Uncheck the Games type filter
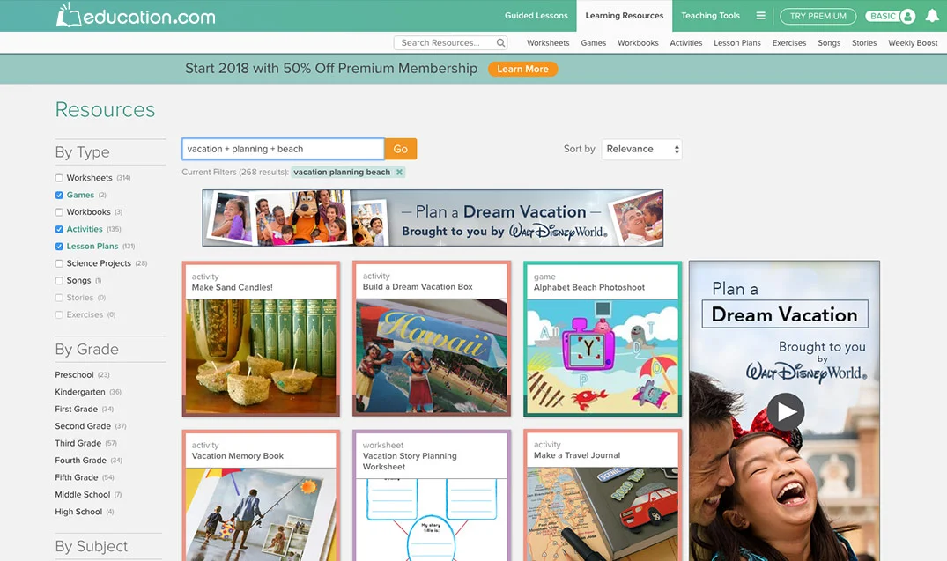Screen dimensions: 947x561 (59, 195)
